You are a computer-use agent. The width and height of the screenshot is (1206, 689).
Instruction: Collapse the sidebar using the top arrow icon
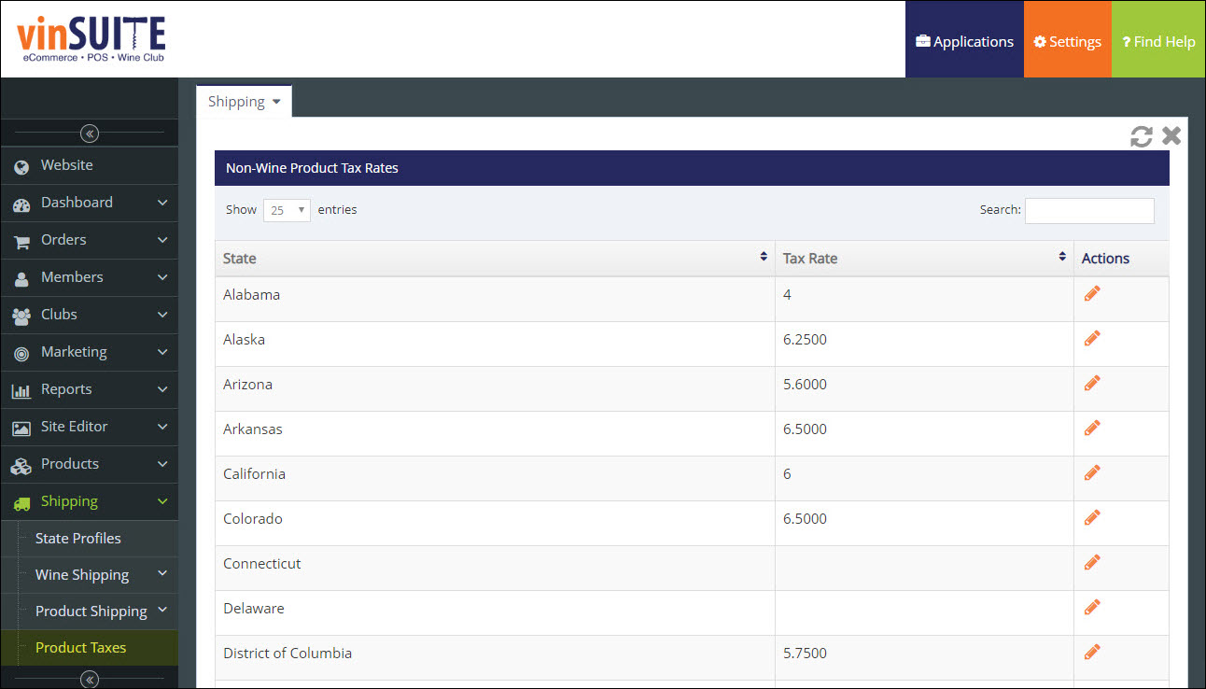click(90, 134)
